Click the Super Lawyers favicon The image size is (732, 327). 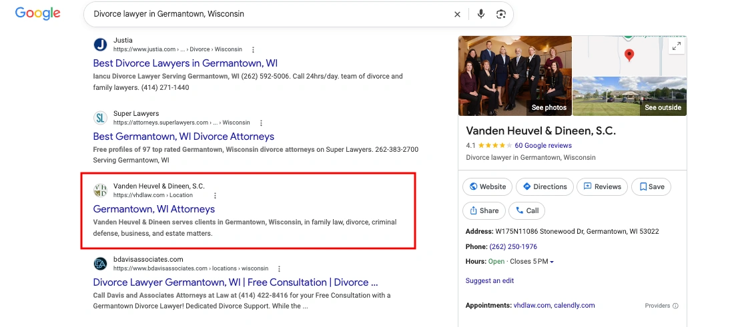tap(100, 118)
